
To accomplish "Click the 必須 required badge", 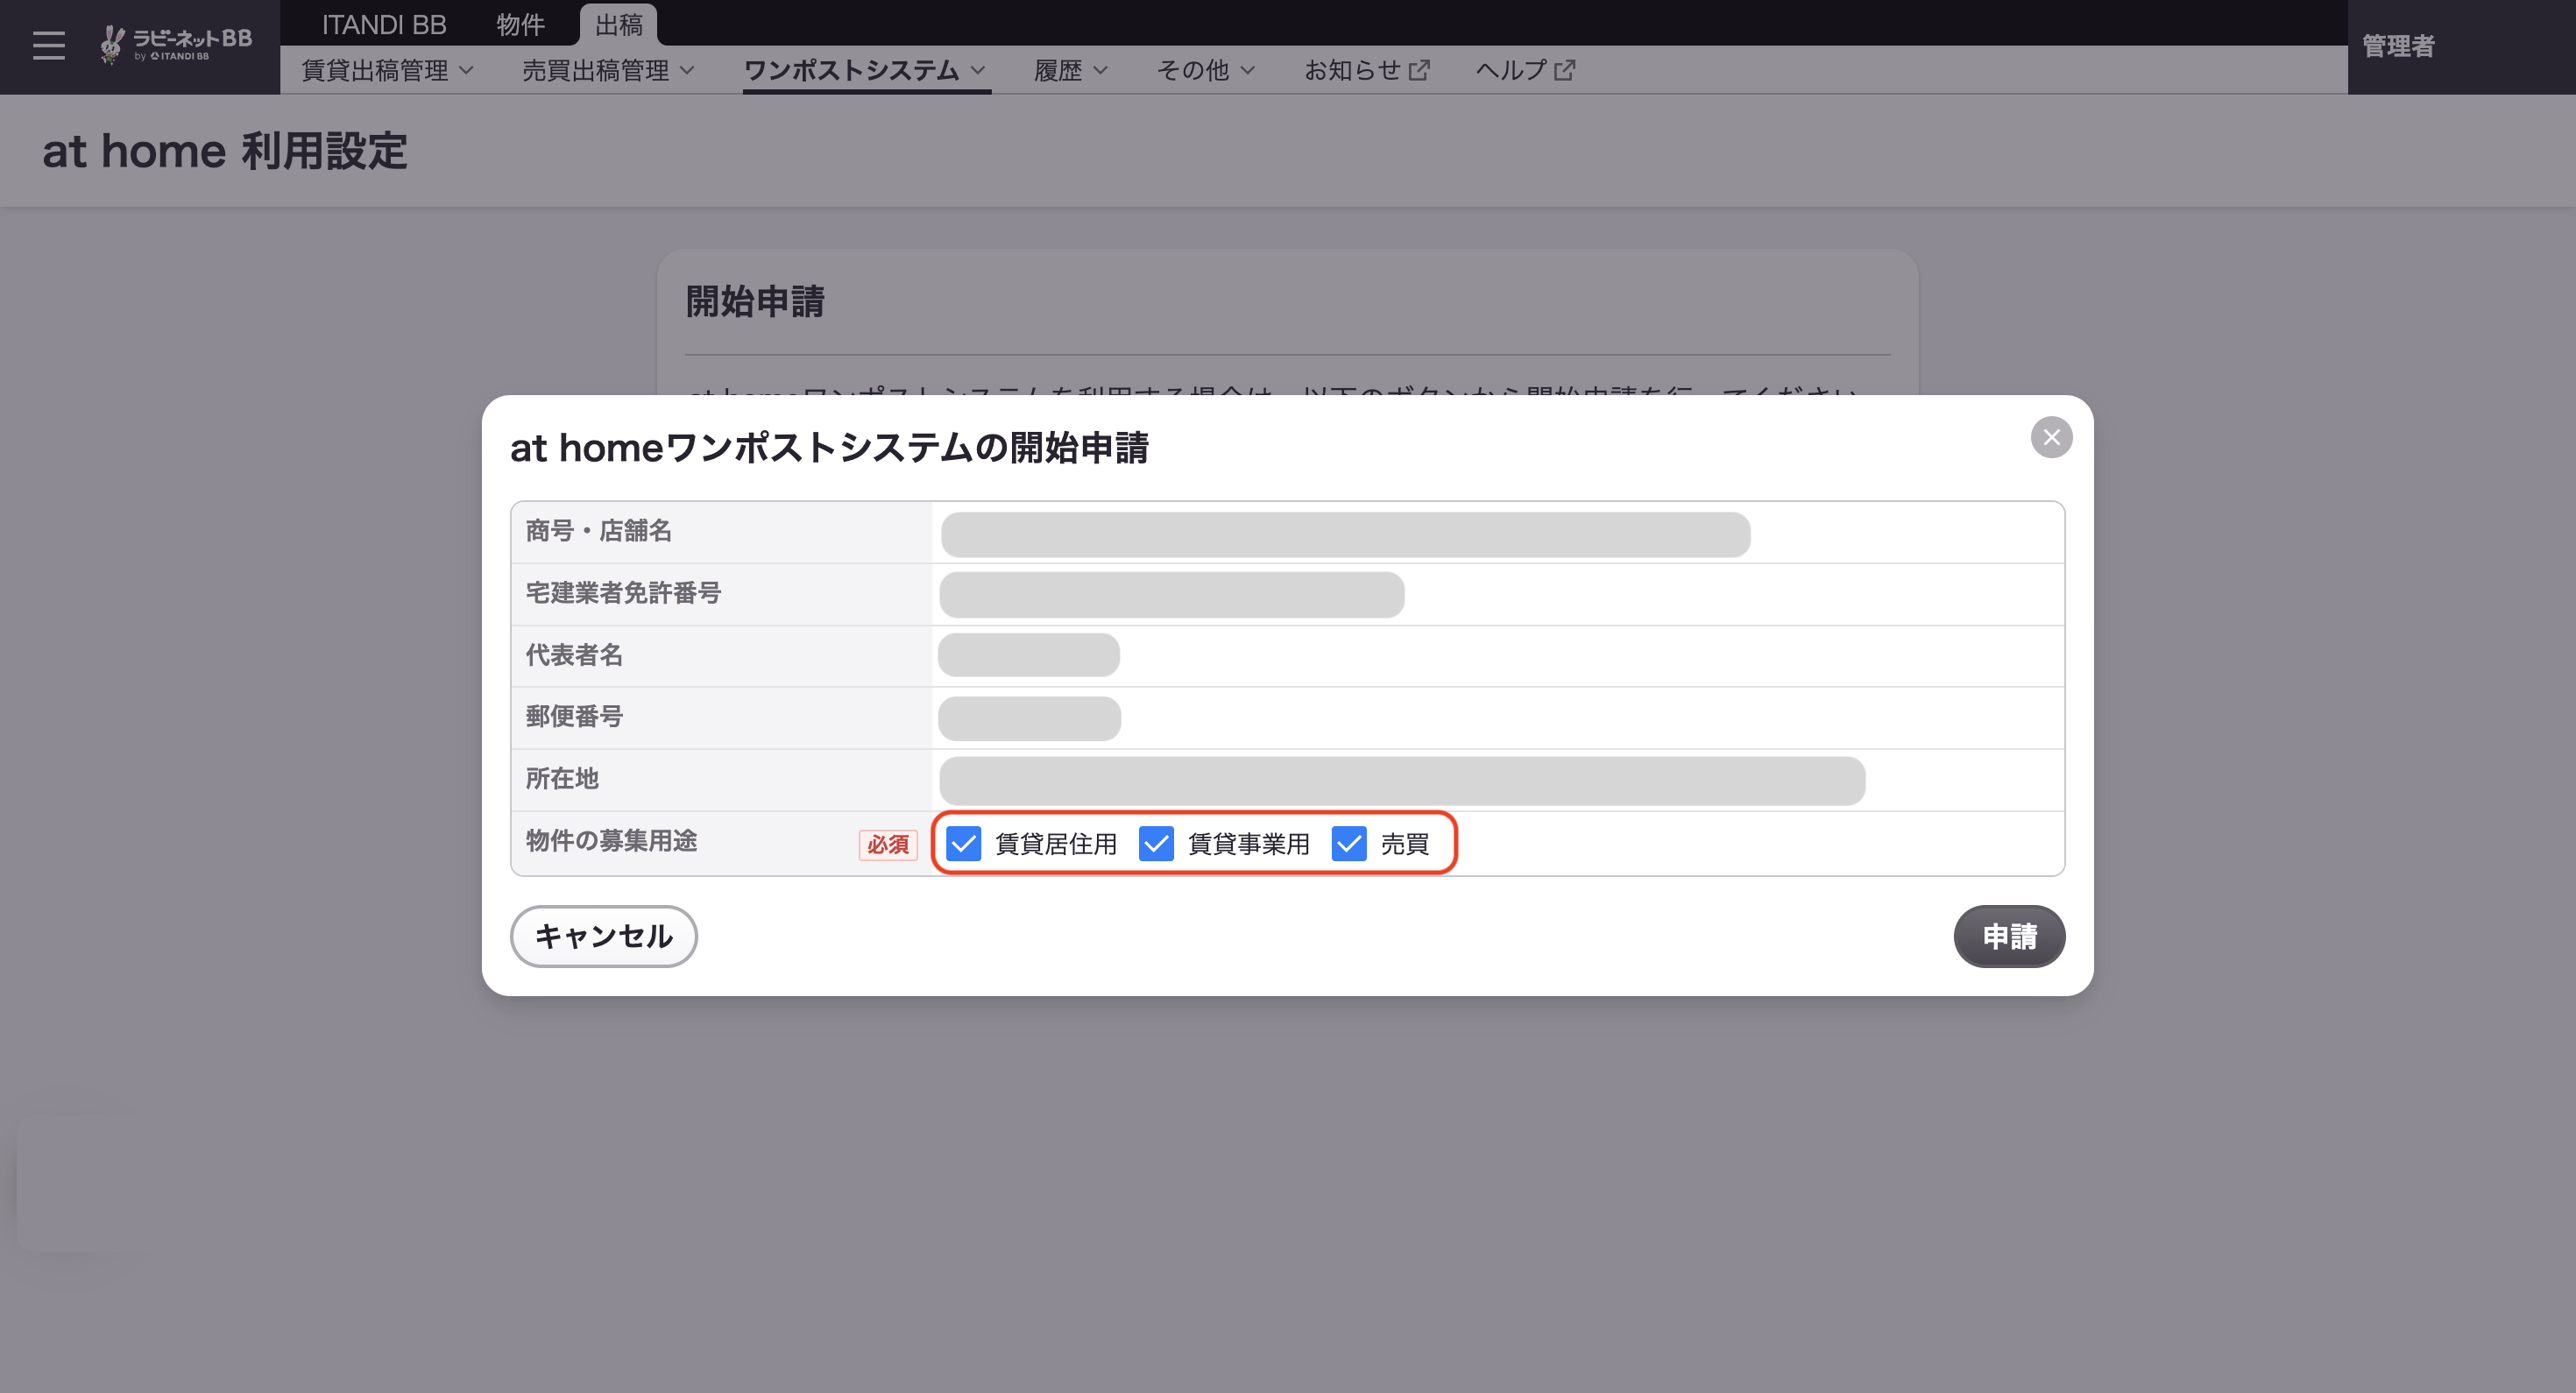I will (888, 844).
